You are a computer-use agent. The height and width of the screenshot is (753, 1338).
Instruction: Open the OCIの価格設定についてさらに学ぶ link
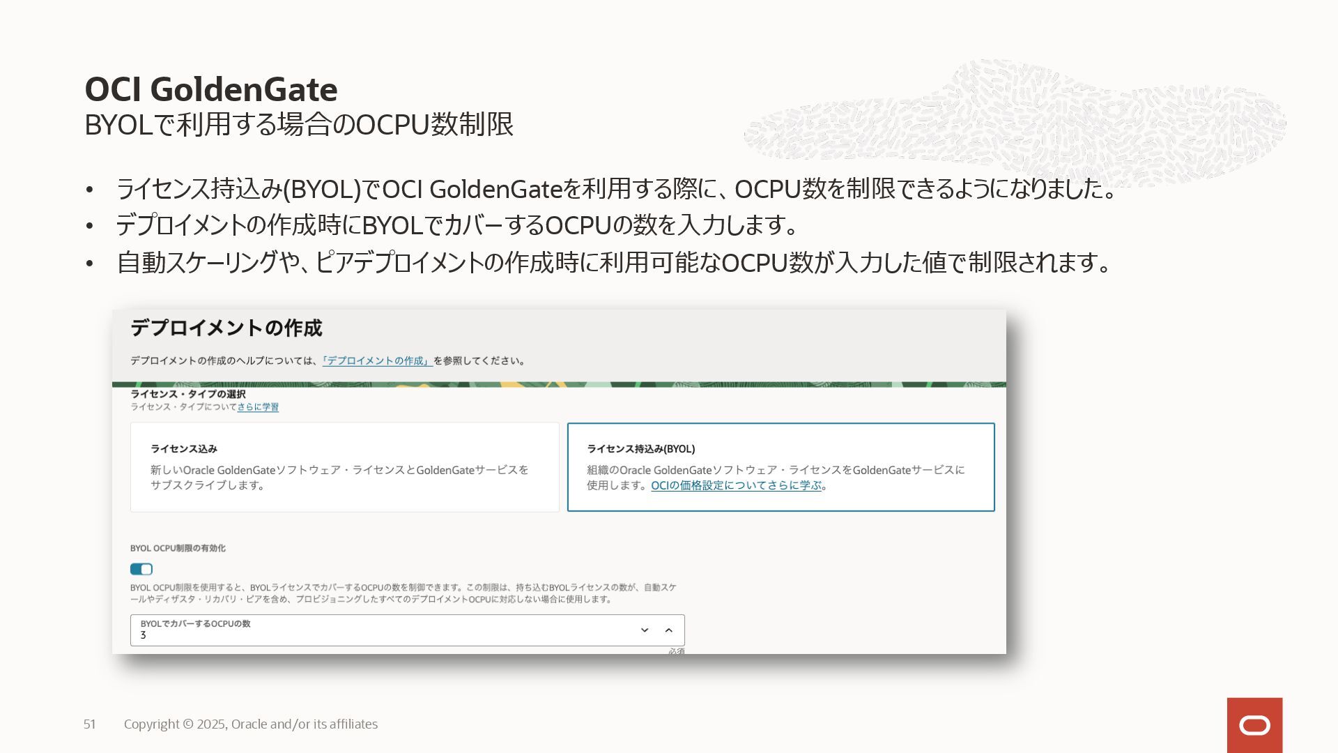(737, 485)
